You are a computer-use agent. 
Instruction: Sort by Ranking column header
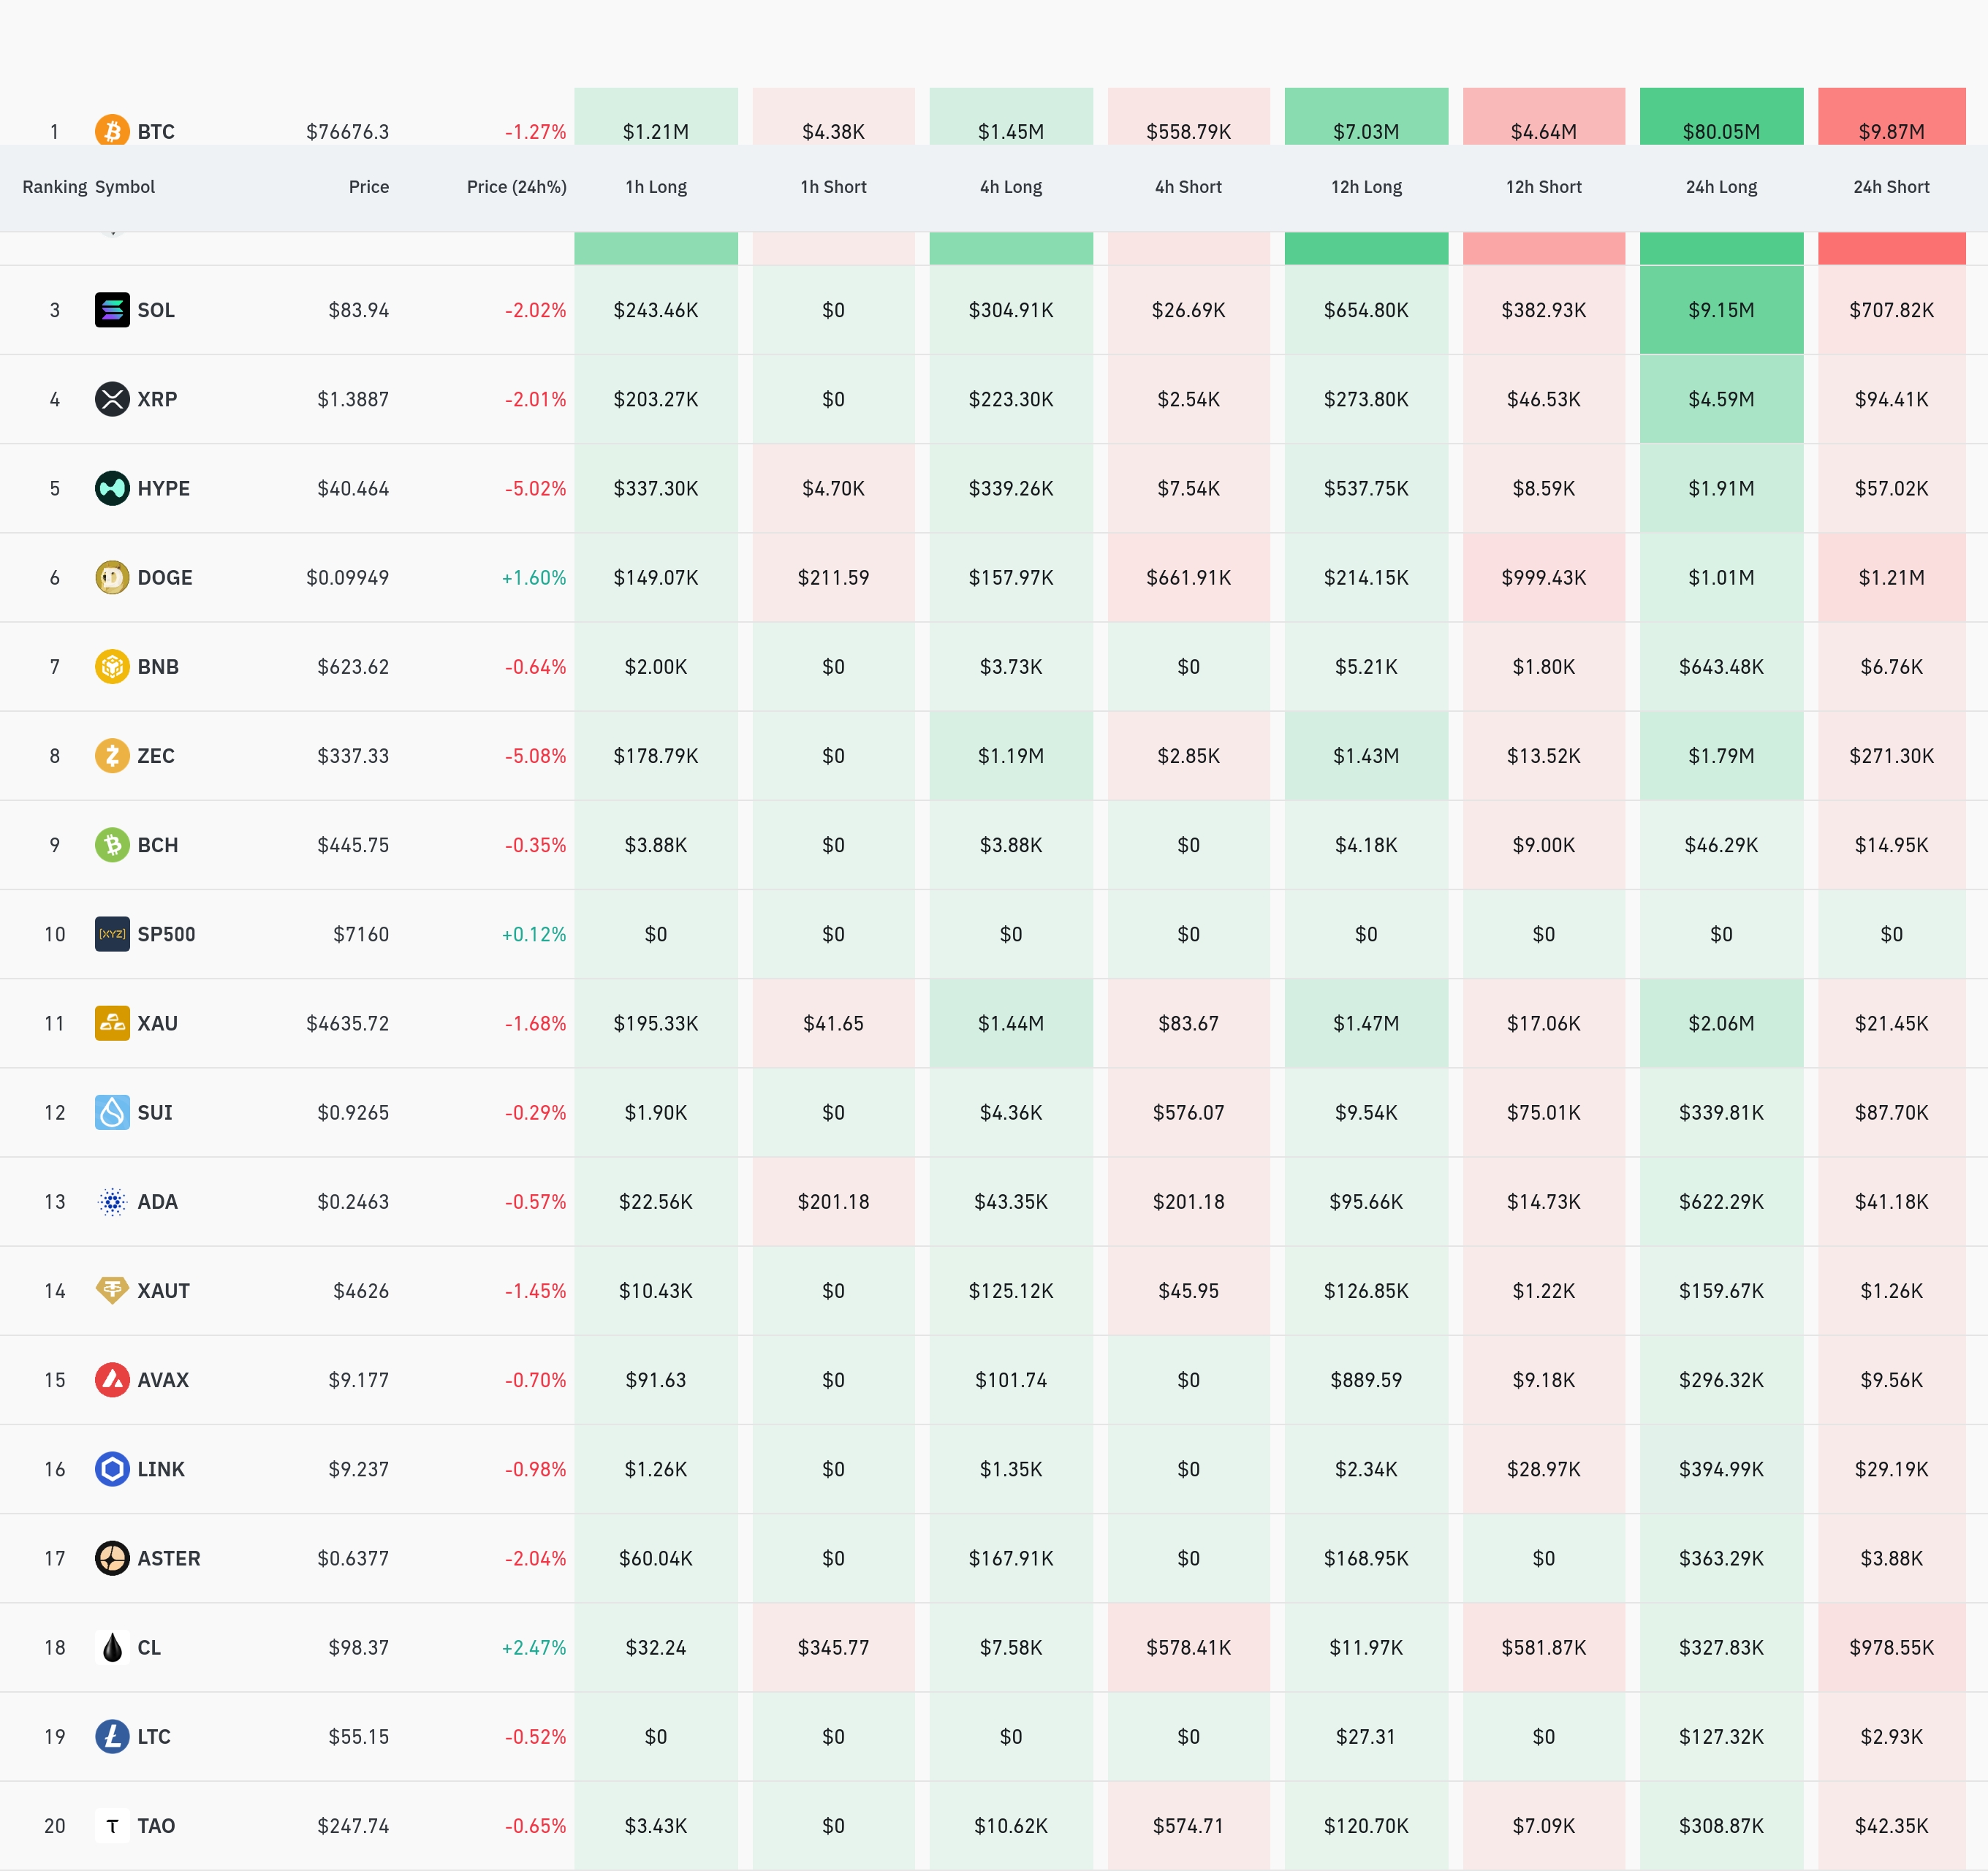pyautogui.click(x=54, y=187)
